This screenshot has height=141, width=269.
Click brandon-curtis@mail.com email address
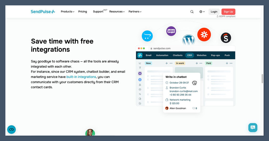pos(184,91)
